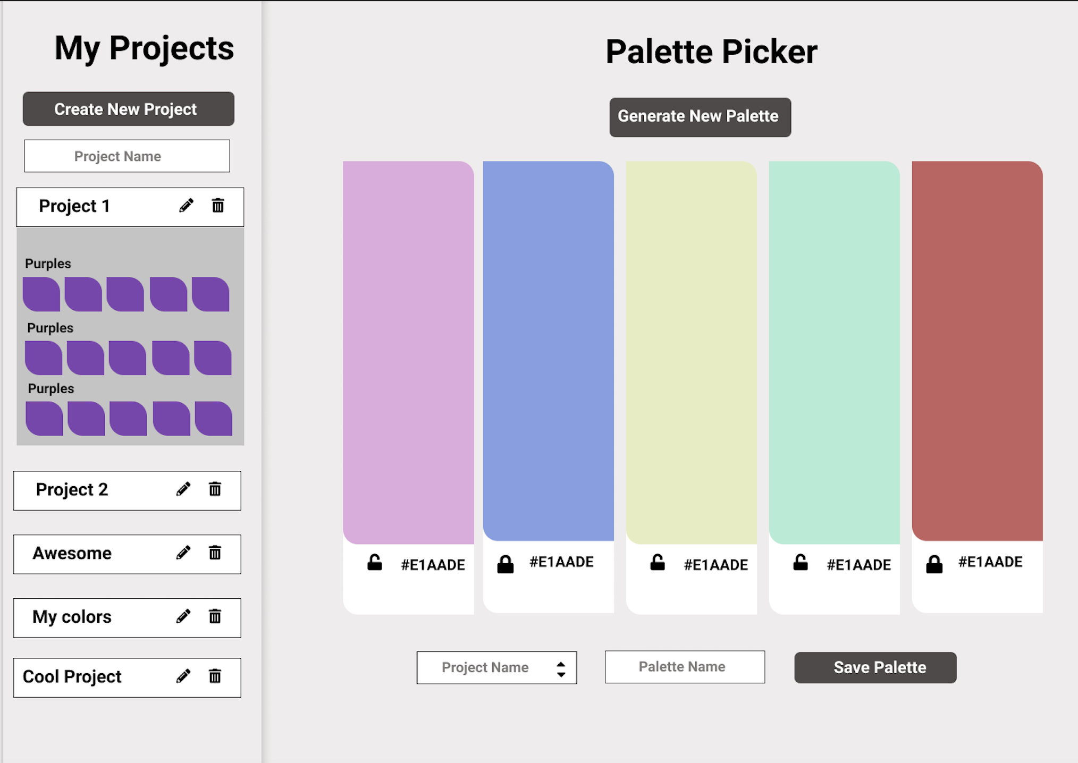Delete My colors using trash icon

[x=215, y=617]
